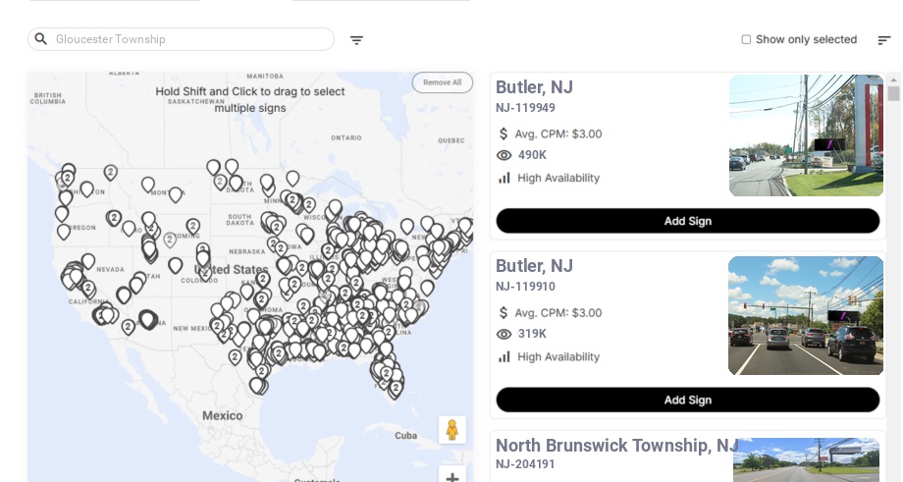This screenshot has width=903, height=482.
Task: Zoom in the map with plus button
Action: coord(452,478)
